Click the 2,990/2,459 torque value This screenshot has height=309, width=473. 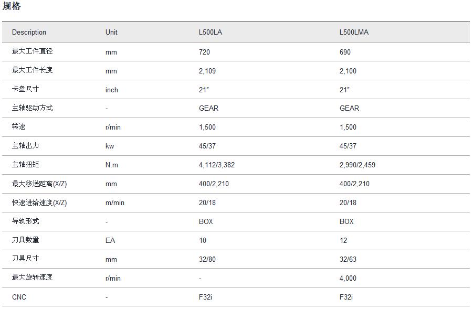[x=358, y=165]
